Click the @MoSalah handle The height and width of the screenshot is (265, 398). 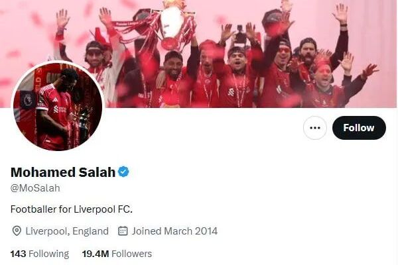pos(35,188)
